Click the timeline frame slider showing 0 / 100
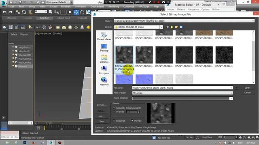The image size is (259, 145). click(49, 123)
